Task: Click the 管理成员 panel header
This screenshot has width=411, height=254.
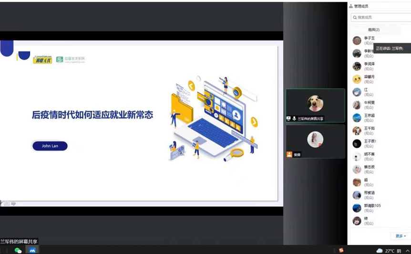Action: (x=360, y=6)
